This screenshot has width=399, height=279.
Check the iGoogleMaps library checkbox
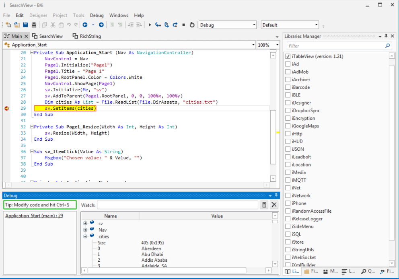(x=288, y=126)
